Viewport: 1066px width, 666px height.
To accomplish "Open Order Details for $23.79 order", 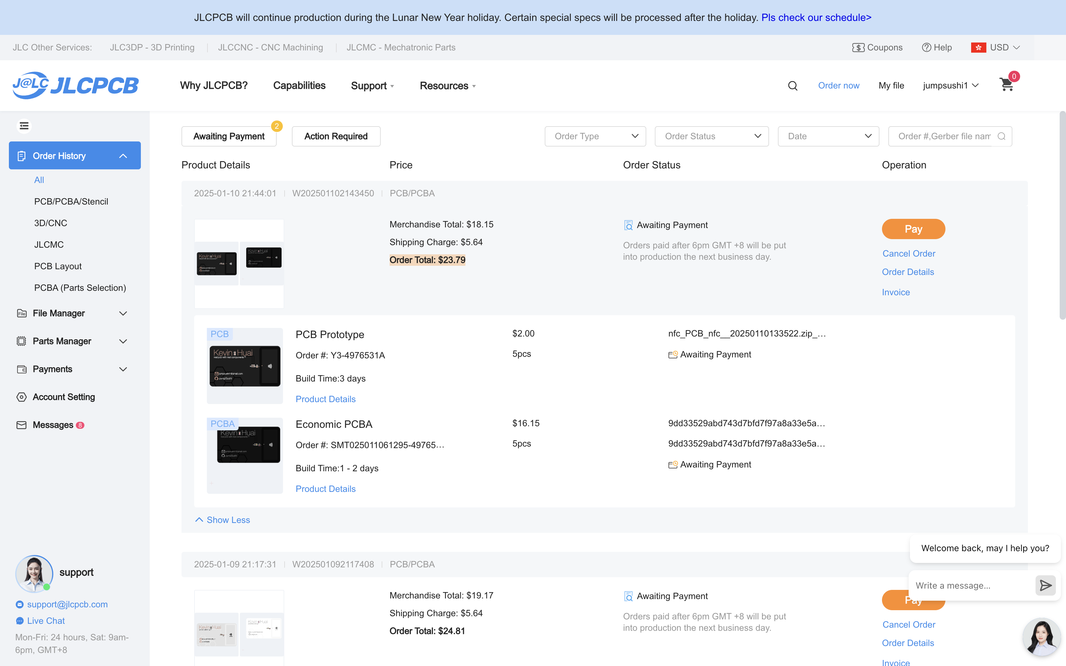I will (908, 272).
